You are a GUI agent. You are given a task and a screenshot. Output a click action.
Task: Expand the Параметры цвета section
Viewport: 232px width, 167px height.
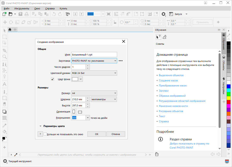[x=40, y=126]
